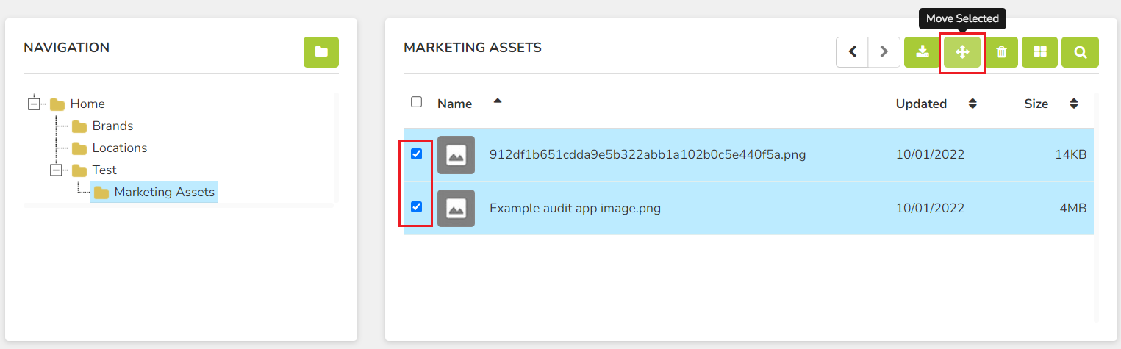Go back with the left chevron

(853, 52)
